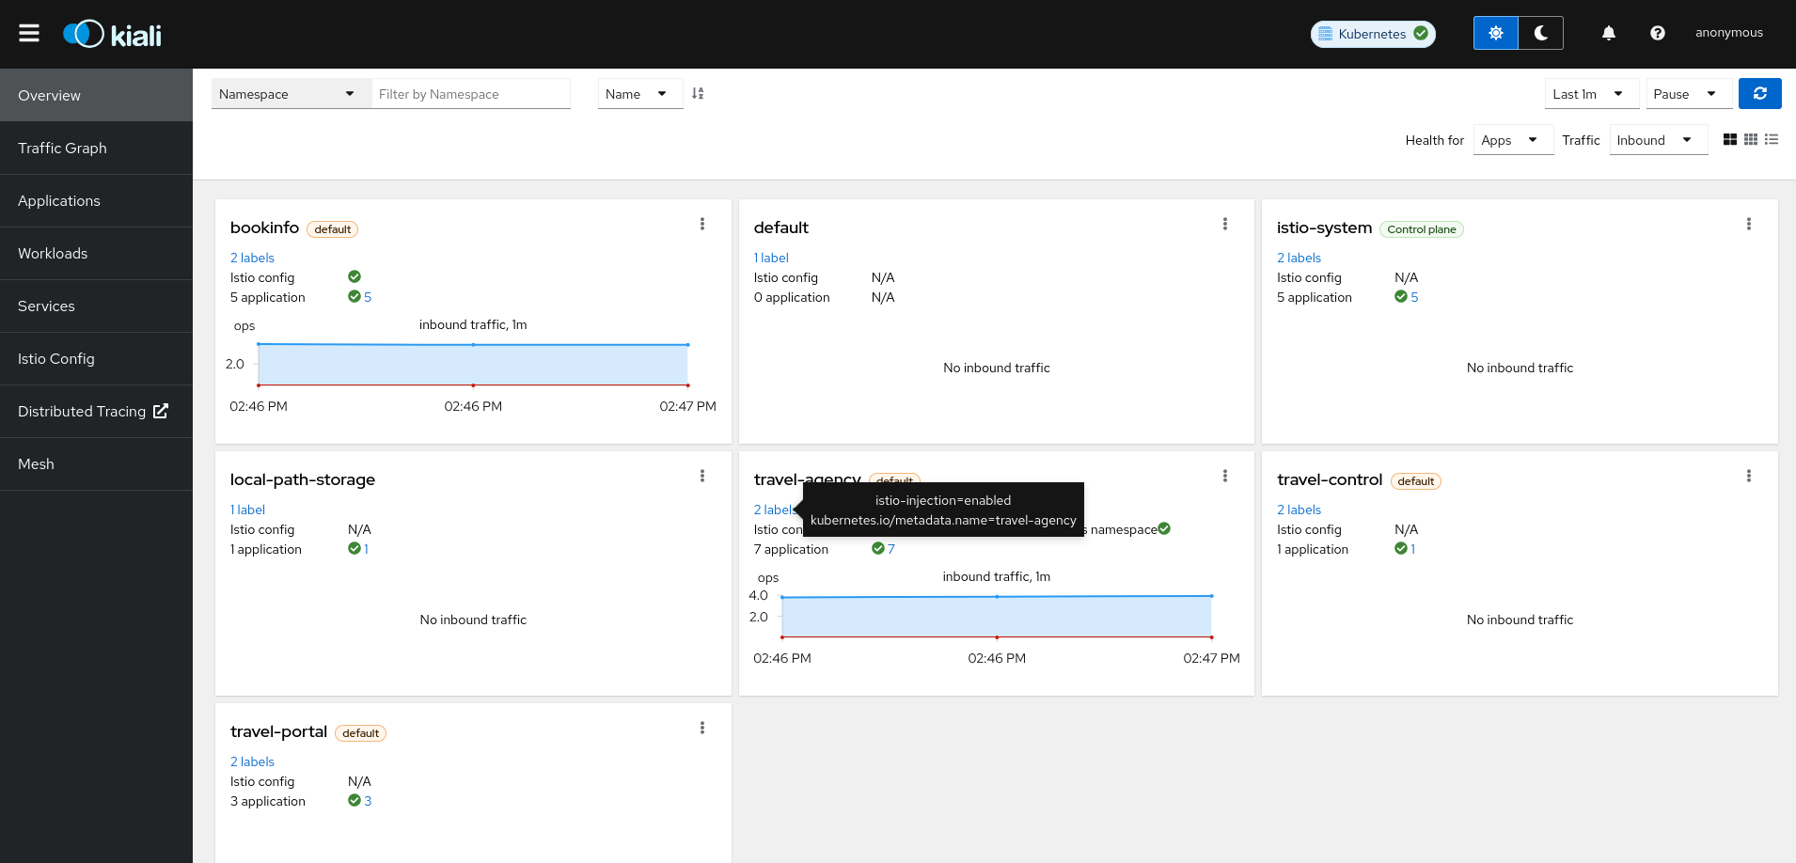Image resolution: width=1796 pixels, height=863 pixels.
Task: Open Istio Config in the sidebar
Action: [x=56, y=358]
